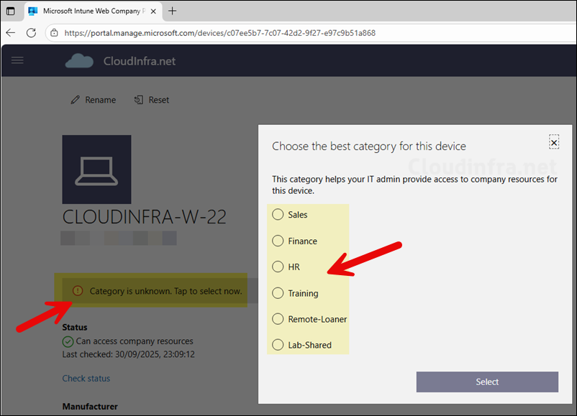The width and height of the screenshot is (577, 416).
Task: Click the laptop device thumbnail
Action: (96, 170)
